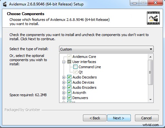Select the Audio Decoders label

pos(85,77)
